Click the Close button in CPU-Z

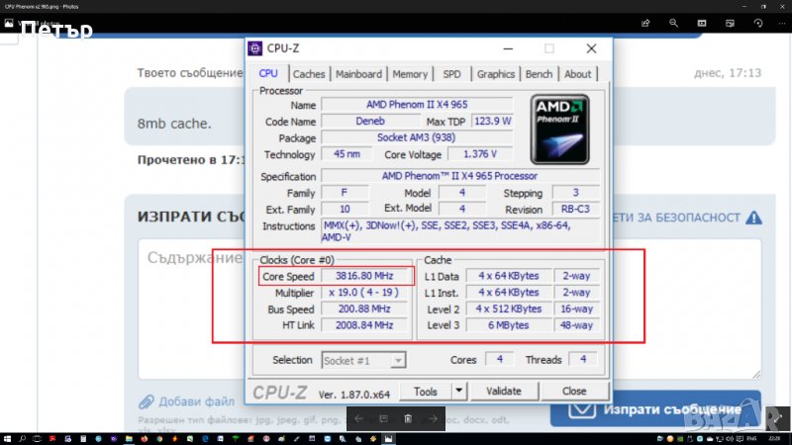pyautogui.click(x=574, y=392)
